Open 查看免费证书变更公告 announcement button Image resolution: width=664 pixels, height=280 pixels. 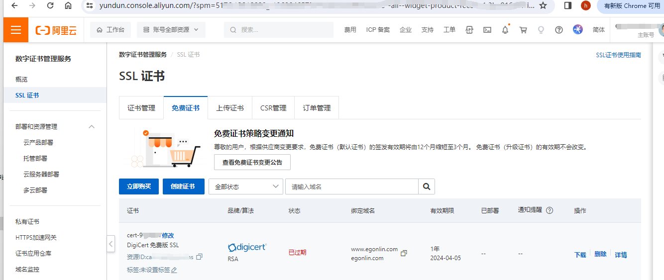click(252, 163)
